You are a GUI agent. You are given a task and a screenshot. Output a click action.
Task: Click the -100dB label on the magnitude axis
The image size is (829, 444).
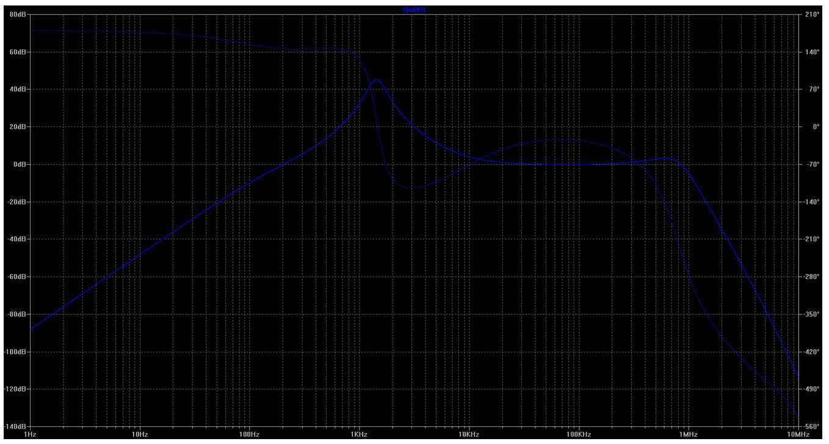(15, 352)
